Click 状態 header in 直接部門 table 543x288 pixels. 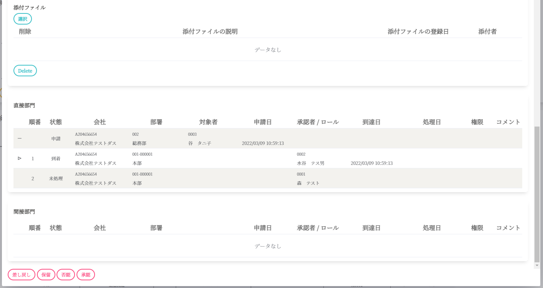(x=56, y=122)
